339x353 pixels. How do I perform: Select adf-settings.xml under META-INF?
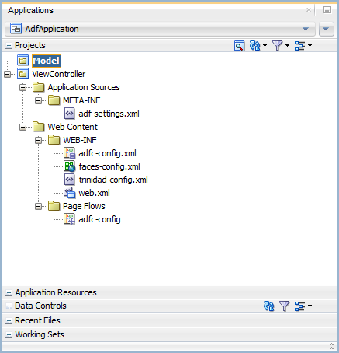tap(109, 114)
